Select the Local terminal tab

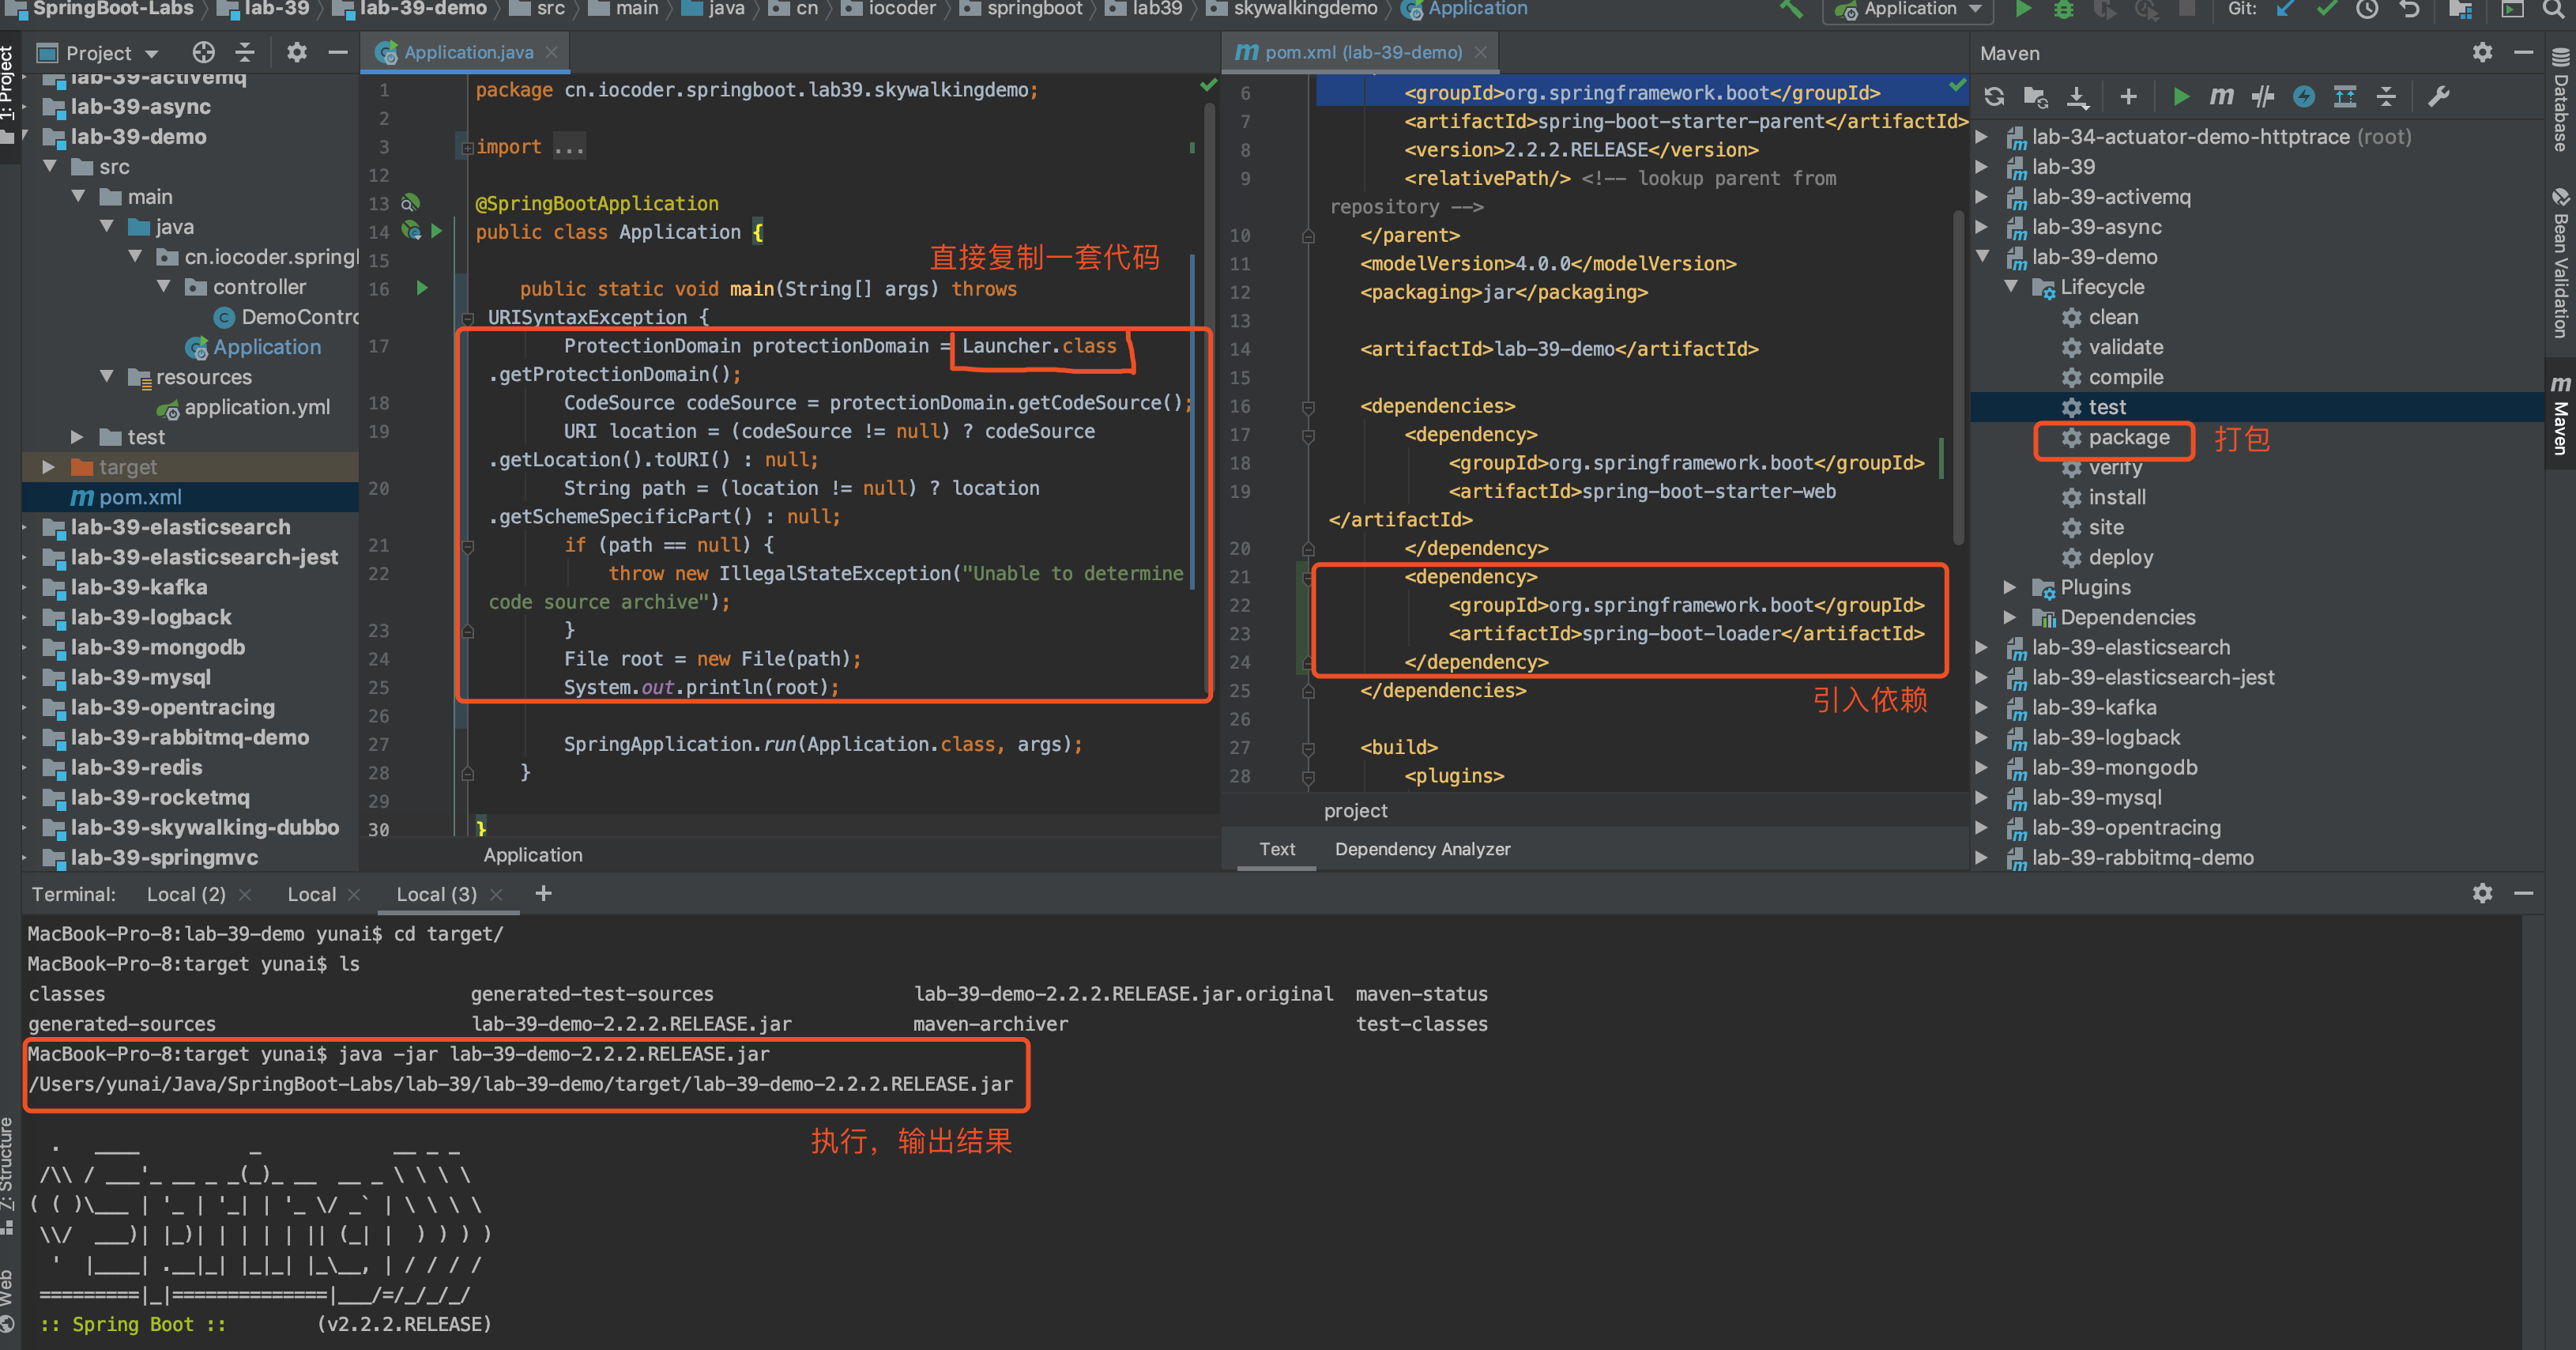[x=311, y=894]
